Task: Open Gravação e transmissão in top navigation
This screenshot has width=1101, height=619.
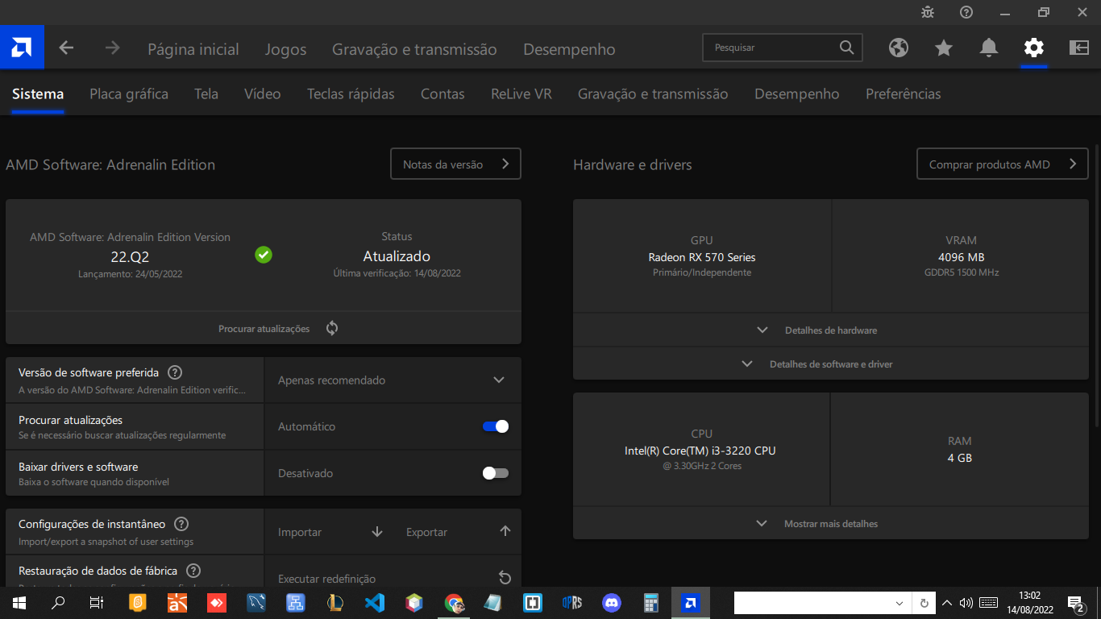Action: 414,49
